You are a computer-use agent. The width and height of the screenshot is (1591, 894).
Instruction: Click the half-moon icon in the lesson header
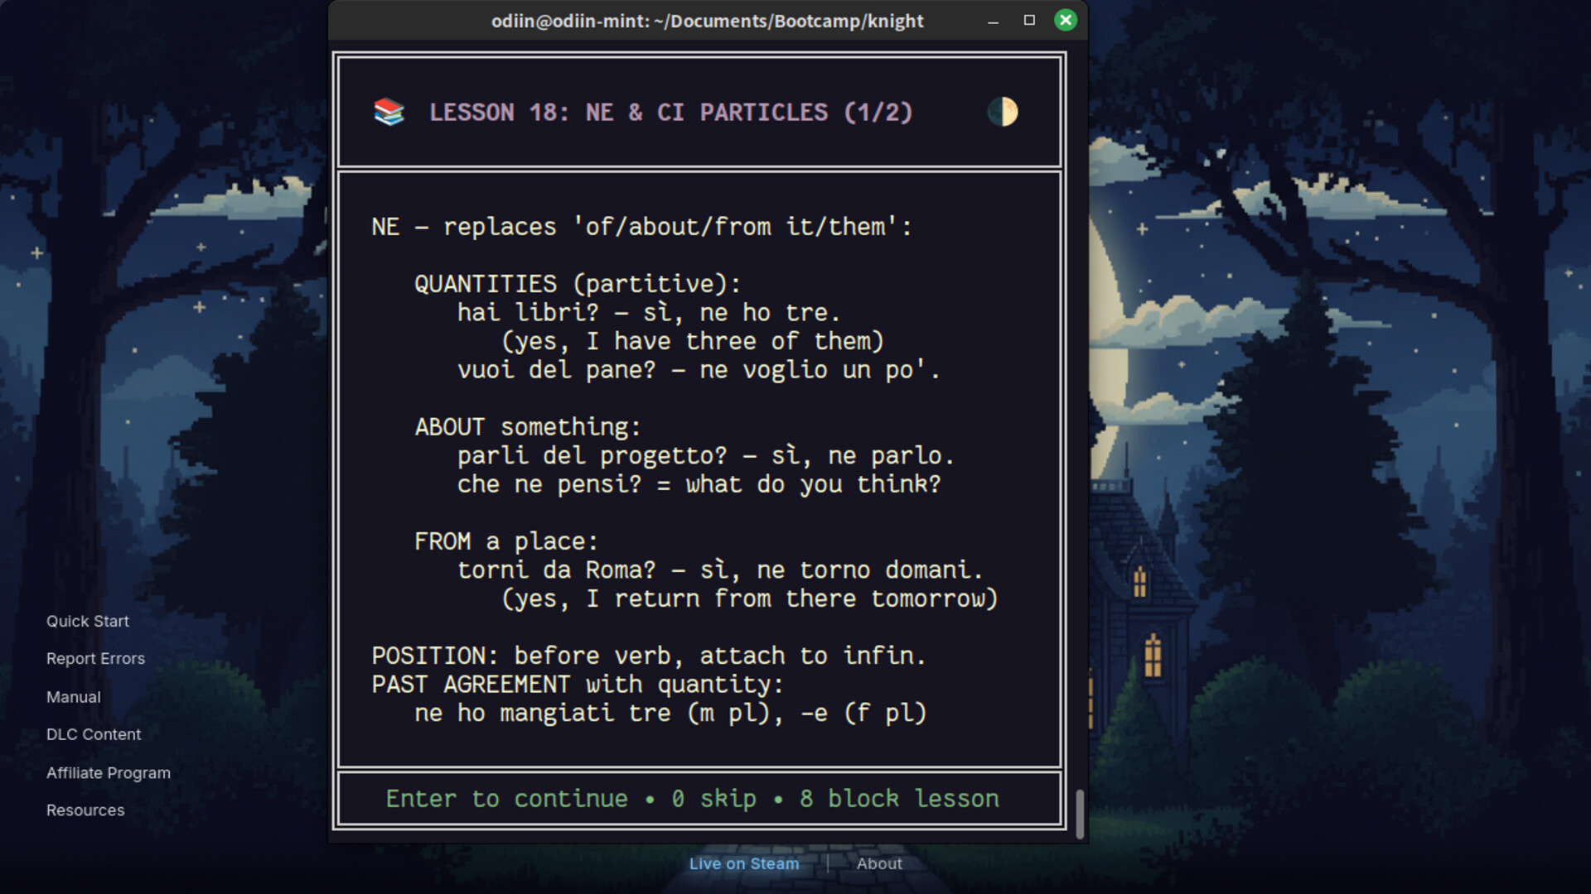click(x=1003, y=112)
